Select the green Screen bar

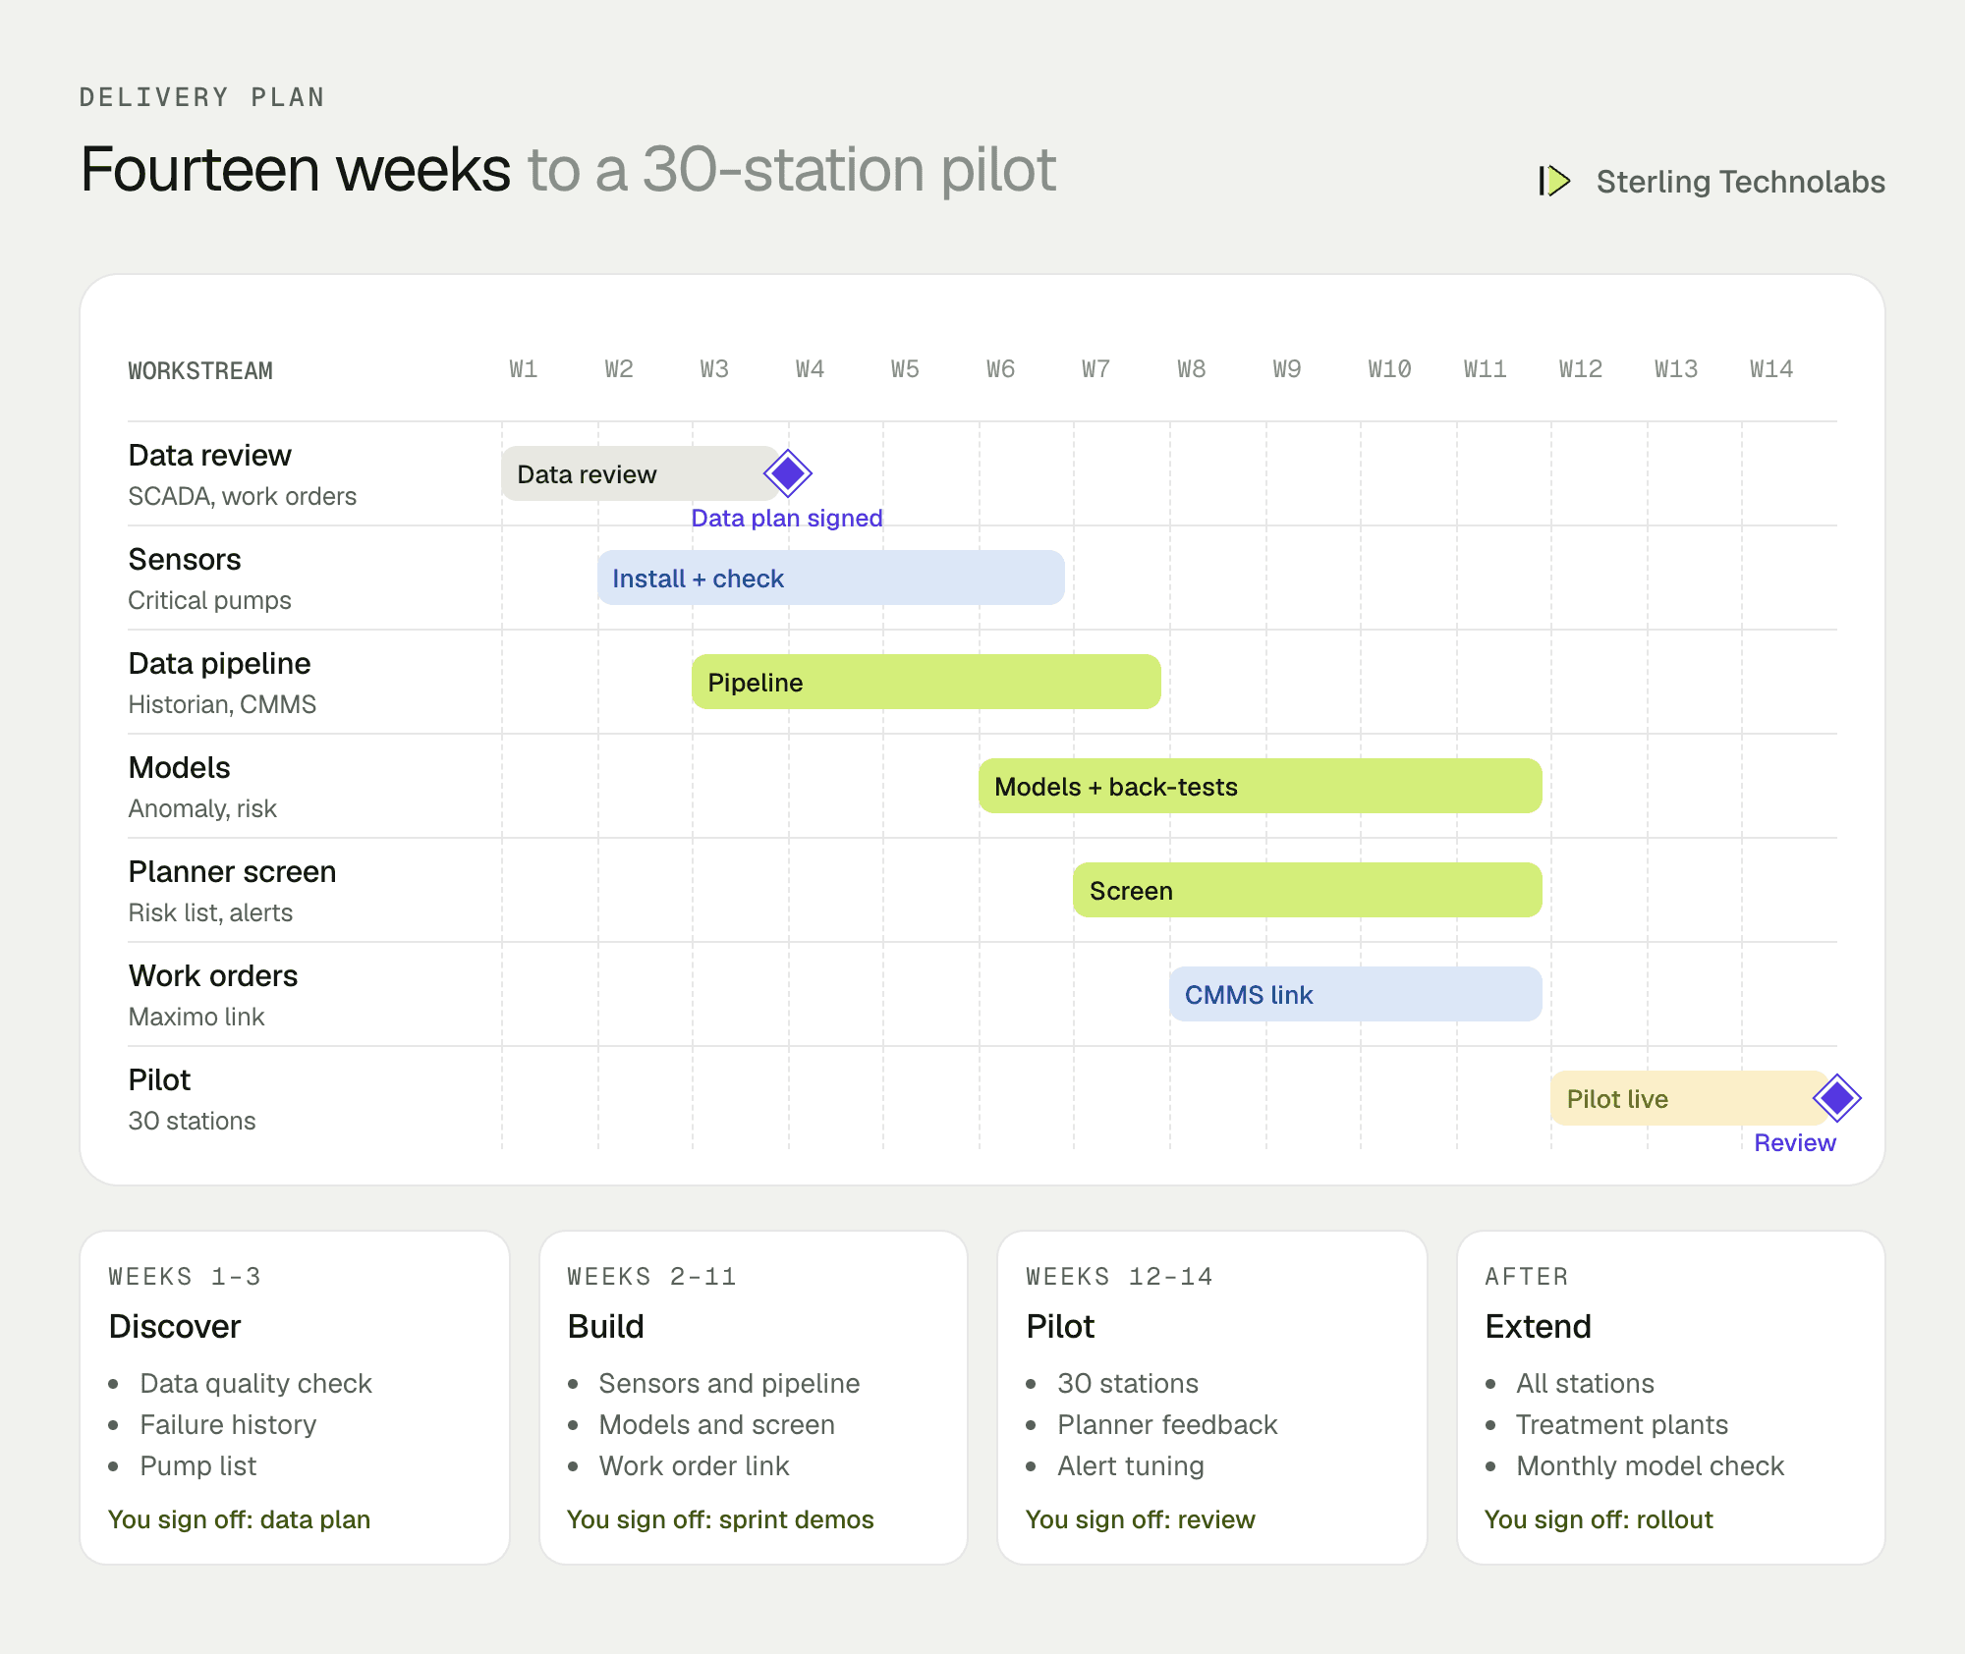point(1308,890)
